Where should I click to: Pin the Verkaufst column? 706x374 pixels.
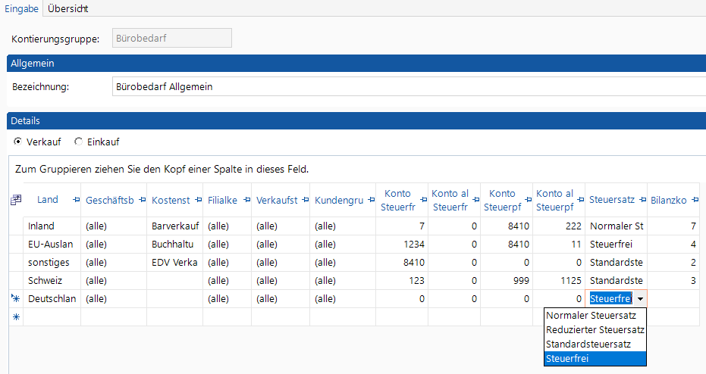(306, 200)
